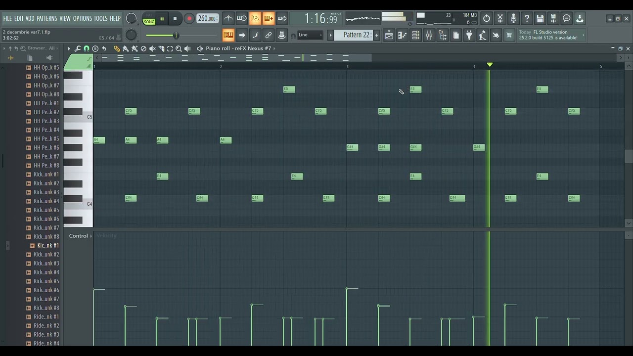The width and height of the screenshot is (633, 356).
Task: Toggle wait for input before recording
Action: (x=242, y=19)
